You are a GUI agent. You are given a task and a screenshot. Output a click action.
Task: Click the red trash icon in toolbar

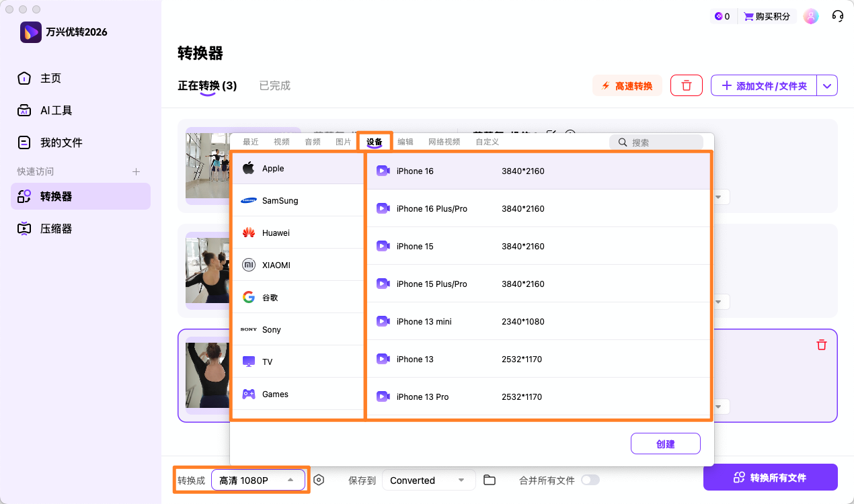click(x=686, y=85)
